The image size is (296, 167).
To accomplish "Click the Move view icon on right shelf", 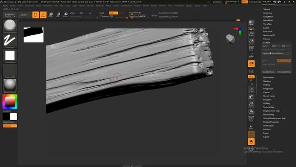I will pos(251,97).
